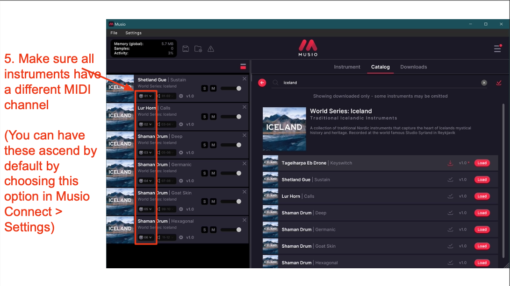Open settings gear for Shaman Drum Deep
This screenshot has width=510, height=286.
181,153
